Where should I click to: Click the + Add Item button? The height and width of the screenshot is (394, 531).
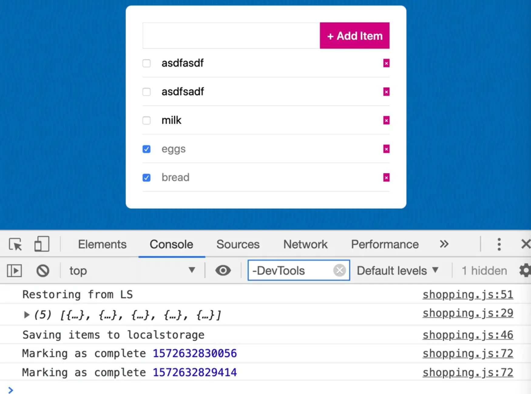click(354, 36)
